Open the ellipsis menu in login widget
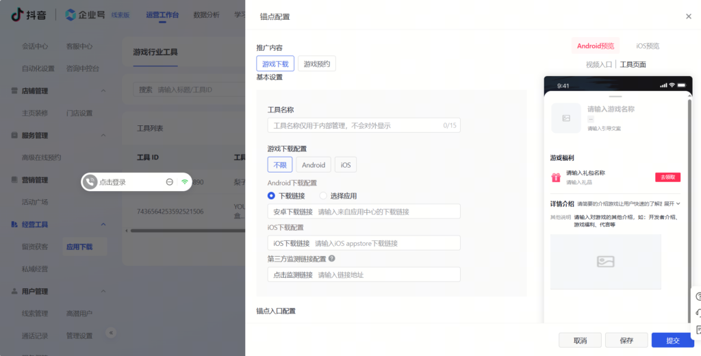Screen dimensions: 701x356 (x=170, y=182)
